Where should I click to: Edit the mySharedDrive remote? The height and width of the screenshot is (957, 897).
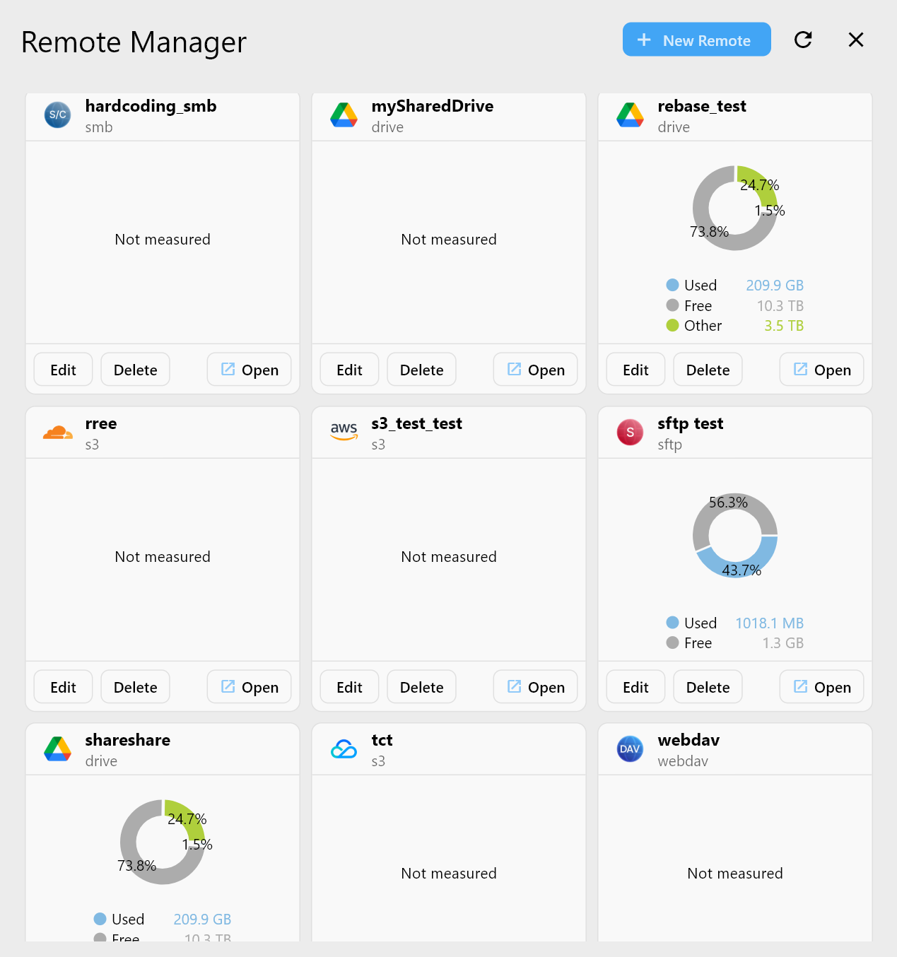point(349,369)
